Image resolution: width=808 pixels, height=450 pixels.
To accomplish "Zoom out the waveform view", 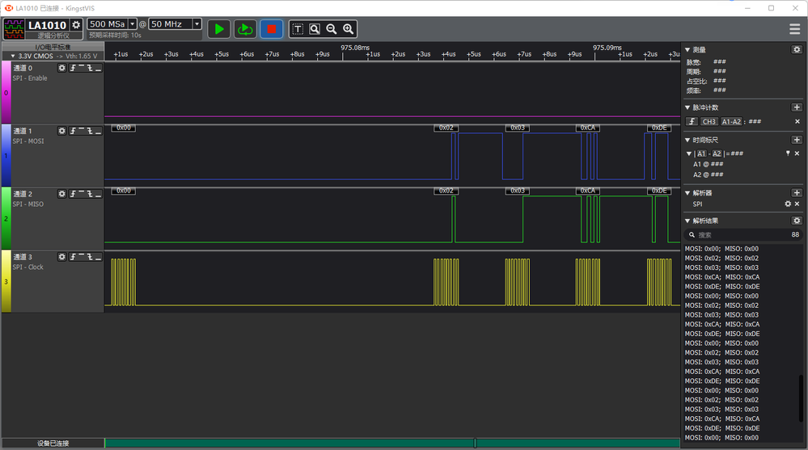I will tap(332, 29).
